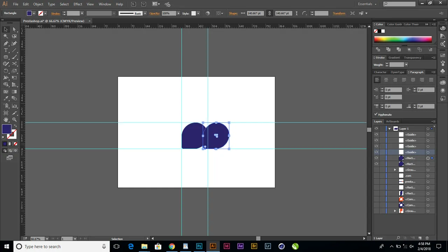
Task: Open the Object menu
Action: (38, 4)
